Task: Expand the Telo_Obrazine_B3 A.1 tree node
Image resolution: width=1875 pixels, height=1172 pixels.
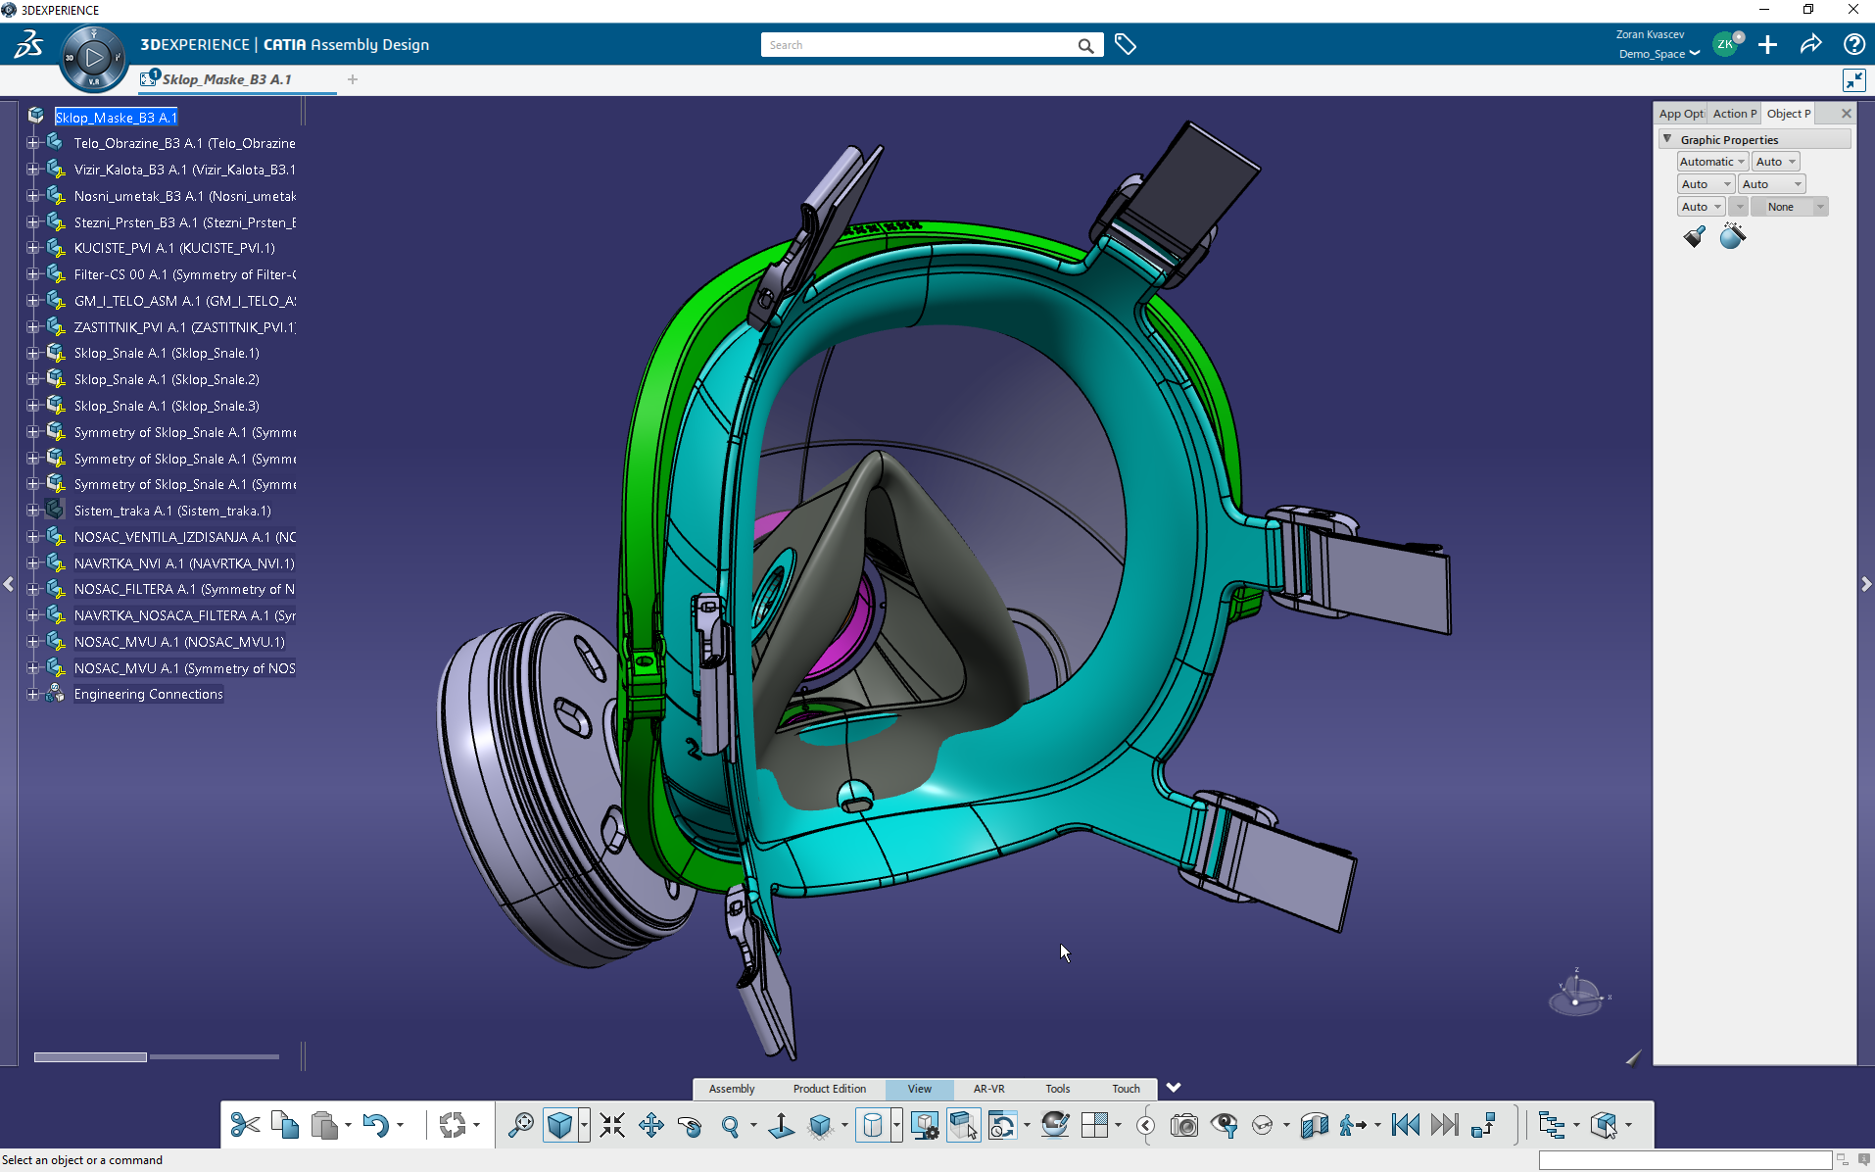Action: [x=32, y=143]
